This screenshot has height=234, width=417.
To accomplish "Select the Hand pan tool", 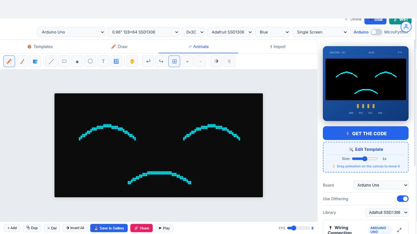I will (132, 61).
